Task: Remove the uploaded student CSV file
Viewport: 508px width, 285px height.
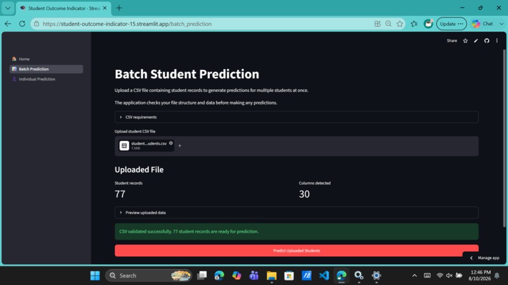Action: (171, 143)
